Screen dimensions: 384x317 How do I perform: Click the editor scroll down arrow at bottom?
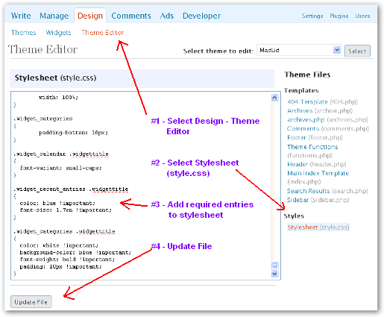pos(274,274)
